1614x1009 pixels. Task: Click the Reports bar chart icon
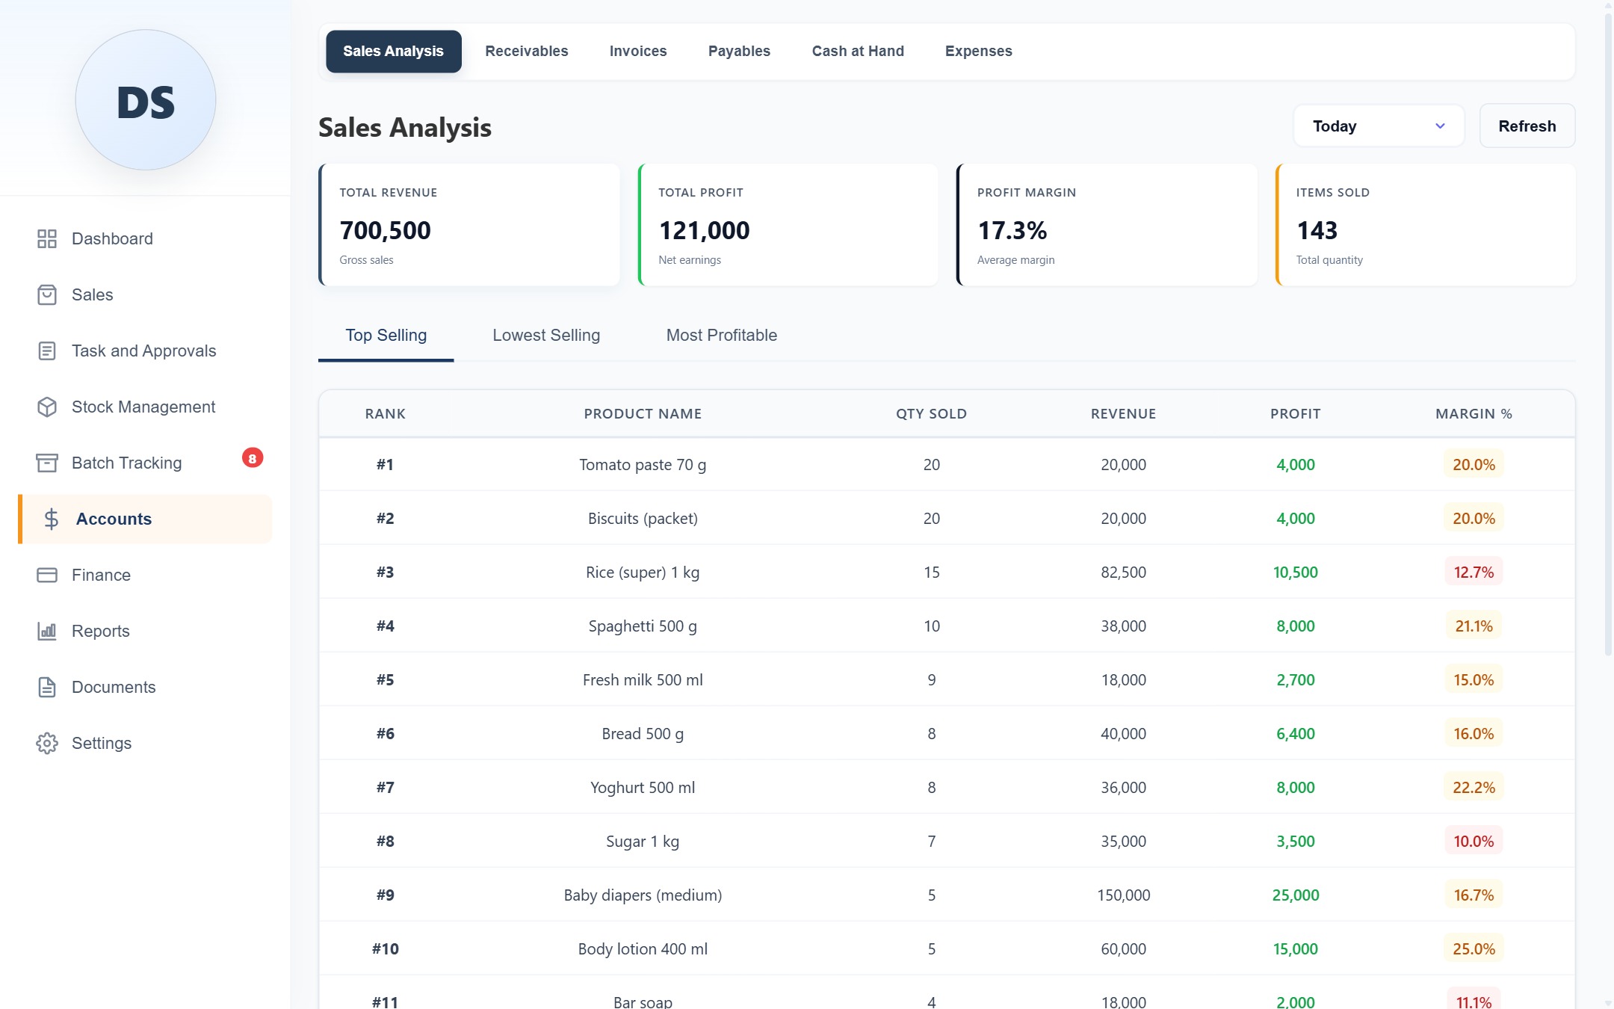[47, 631]
